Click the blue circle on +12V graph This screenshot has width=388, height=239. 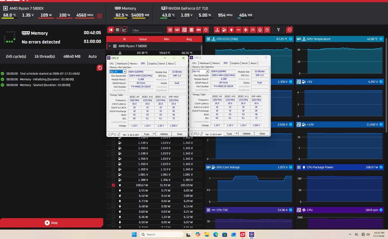[381, 125]
